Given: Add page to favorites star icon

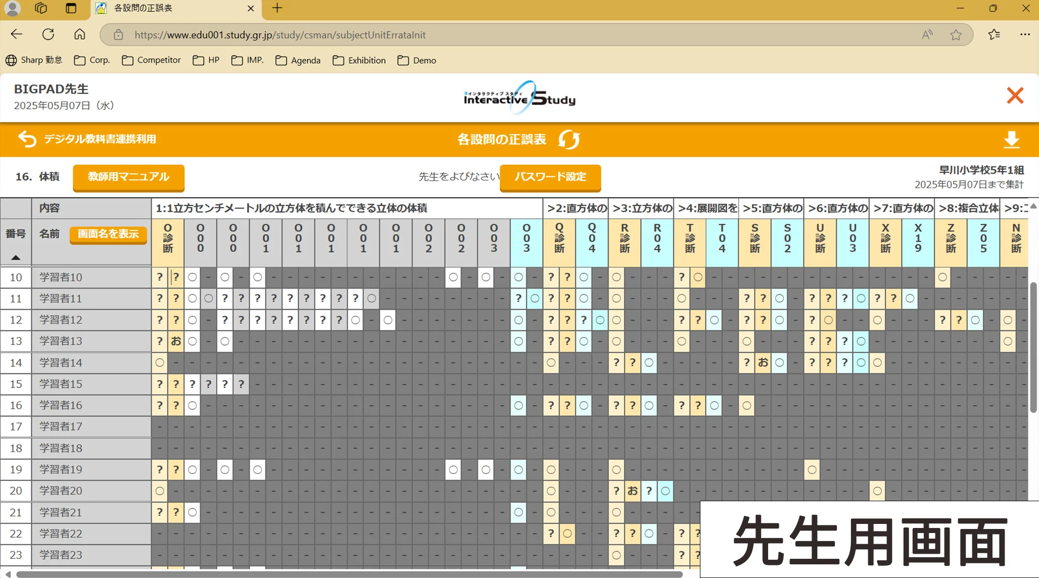Looking at the screenshot, I should [956, 35].
